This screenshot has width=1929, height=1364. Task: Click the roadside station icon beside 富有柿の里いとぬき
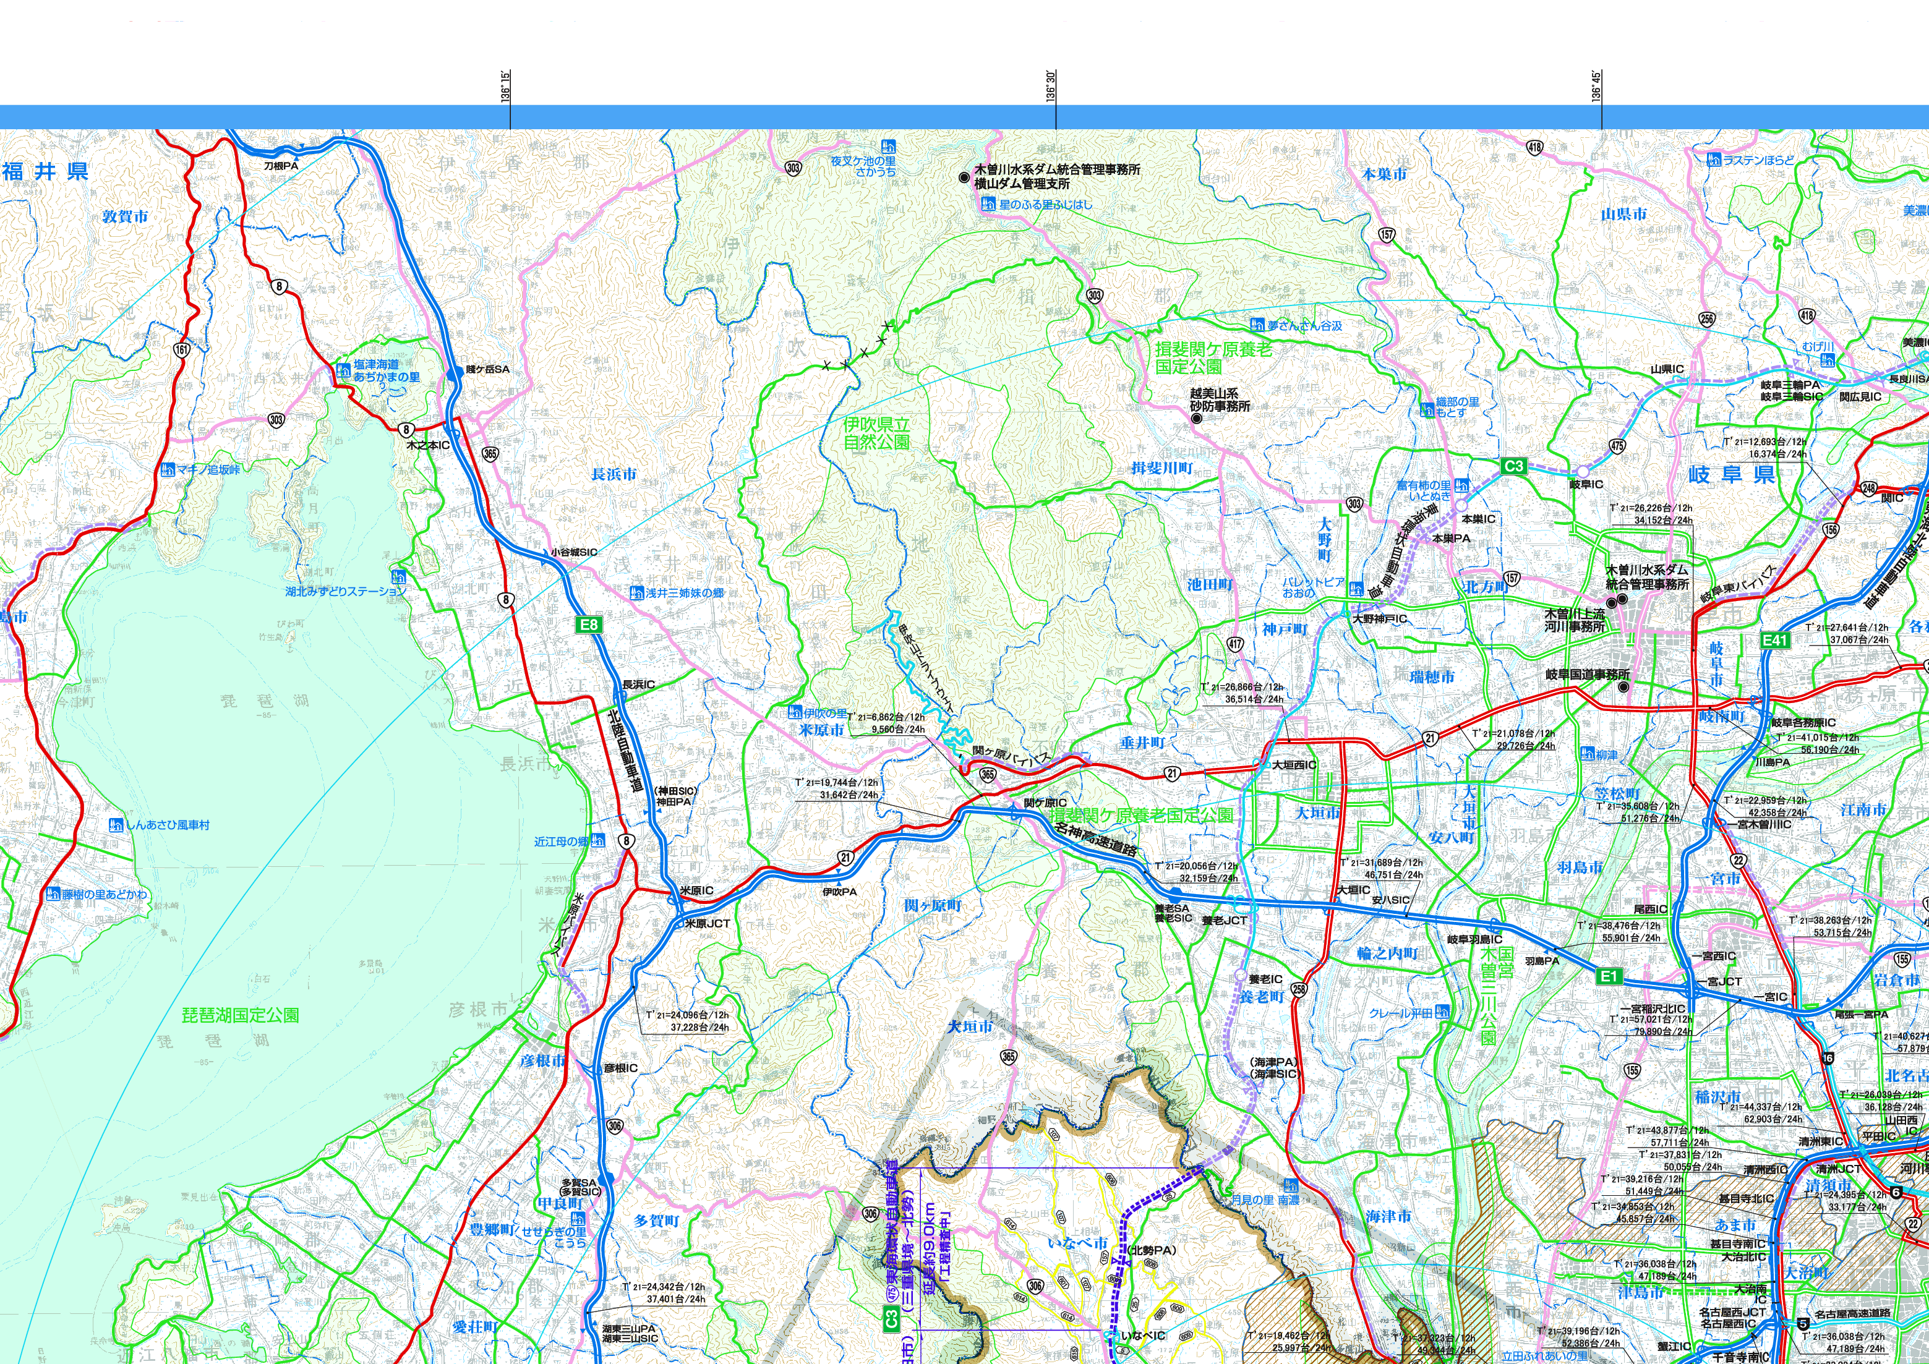pos(1462,485)
